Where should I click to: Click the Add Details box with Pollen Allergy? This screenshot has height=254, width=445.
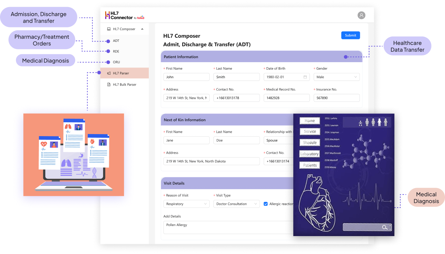point(228,227)
